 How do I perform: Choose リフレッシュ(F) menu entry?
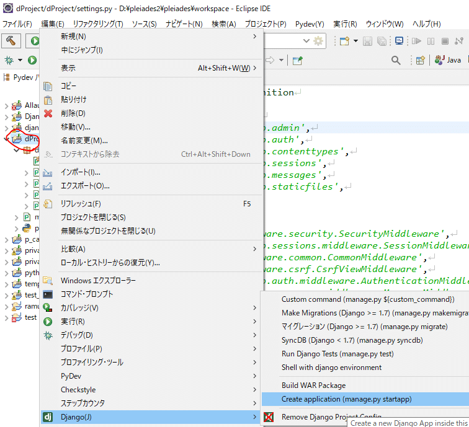[151, 204]
